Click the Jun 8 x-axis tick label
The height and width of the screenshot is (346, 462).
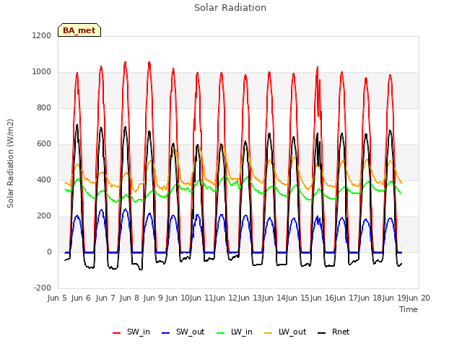[x=129, y=298]
